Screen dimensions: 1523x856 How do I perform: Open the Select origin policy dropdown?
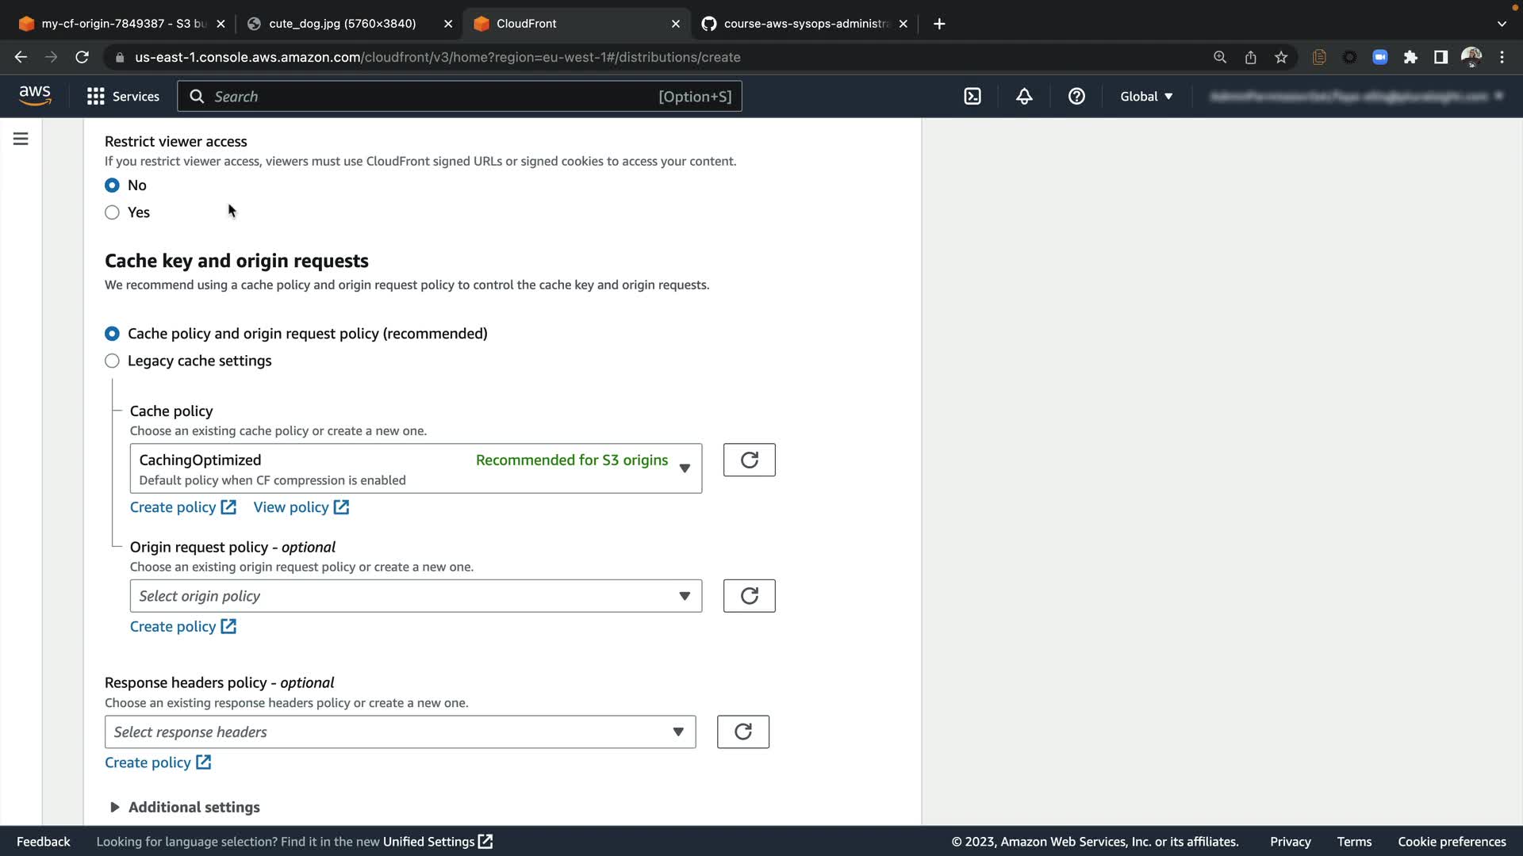click(416, 596)
